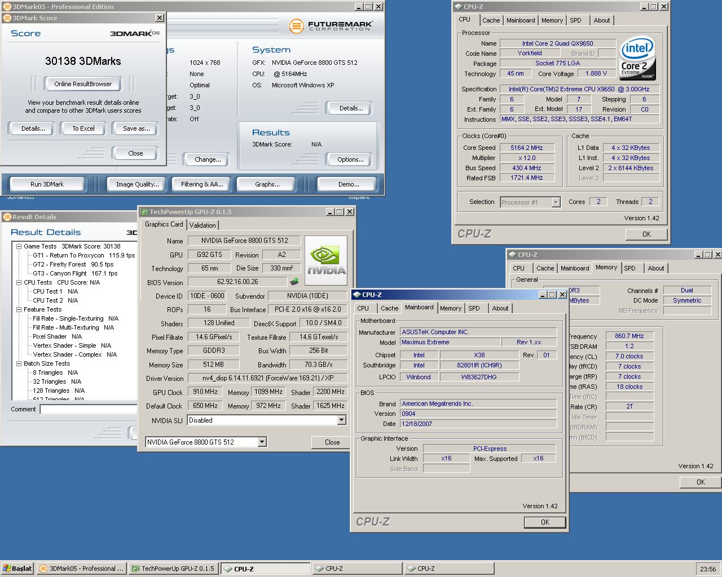The width and height of the screenshot is (722, 577).
Task: Collapse the Feature Tests tree node
Action: coord(19,309)
